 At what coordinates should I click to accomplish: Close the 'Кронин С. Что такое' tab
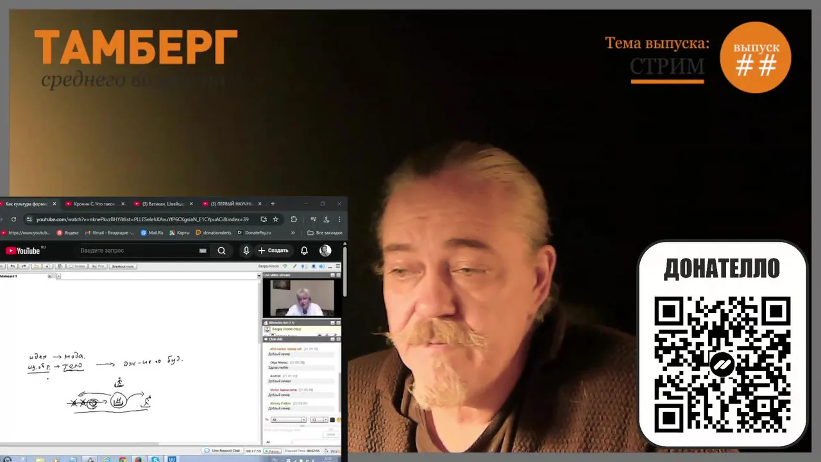pos(123,203)
